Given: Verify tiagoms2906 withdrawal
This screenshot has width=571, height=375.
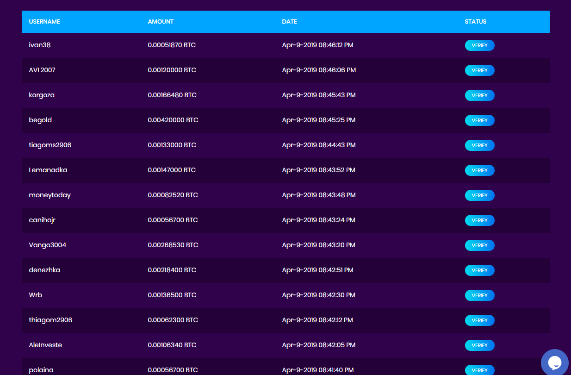Looking at the screenshot, I should tap(479, 145).
